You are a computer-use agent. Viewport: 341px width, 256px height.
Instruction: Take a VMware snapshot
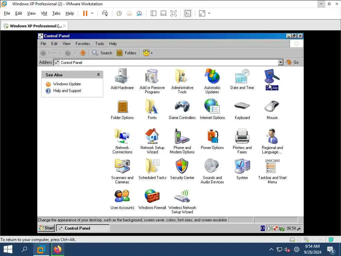pos(119,13)
